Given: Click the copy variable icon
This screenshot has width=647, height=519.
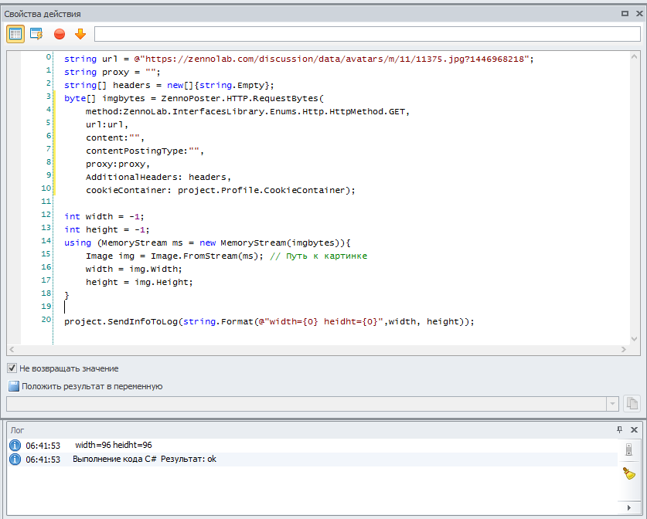Looking at the screenshot, I should pos(632,403).
